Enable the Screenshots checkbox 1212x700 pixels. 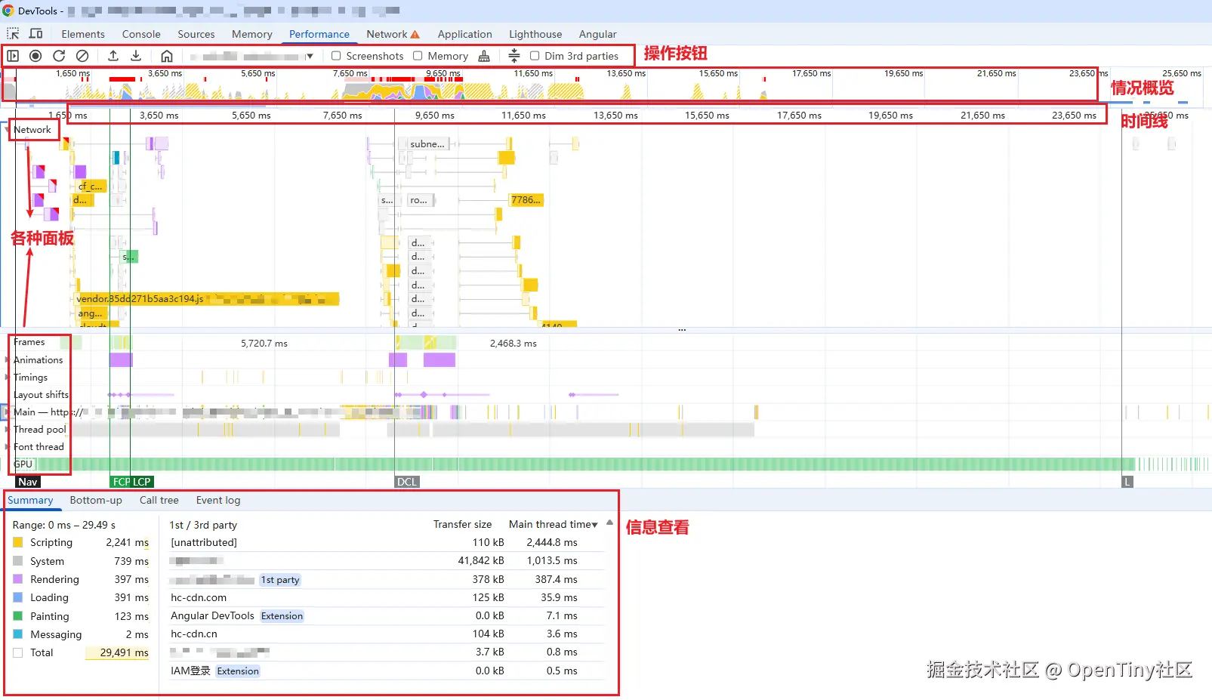(336, 56)
